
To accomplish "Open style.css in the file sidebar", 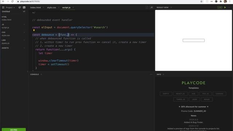I will 6,35.
